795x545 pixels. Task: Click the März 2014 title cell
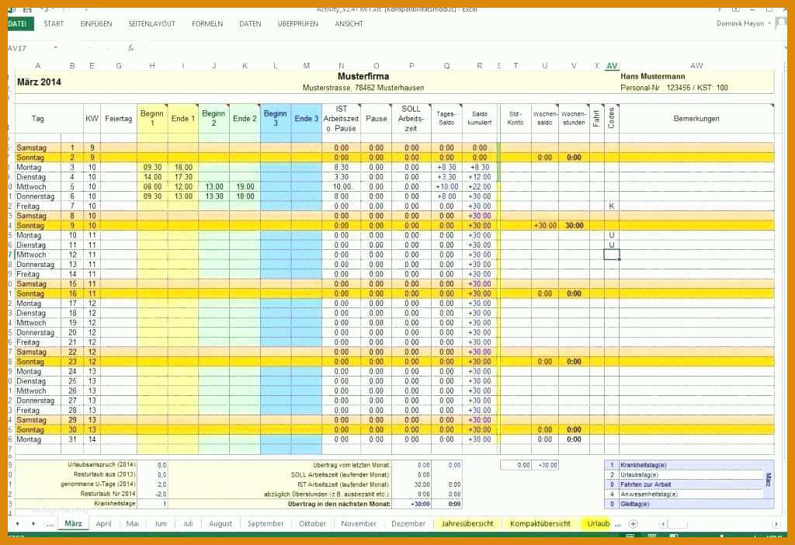click(39, 82)
